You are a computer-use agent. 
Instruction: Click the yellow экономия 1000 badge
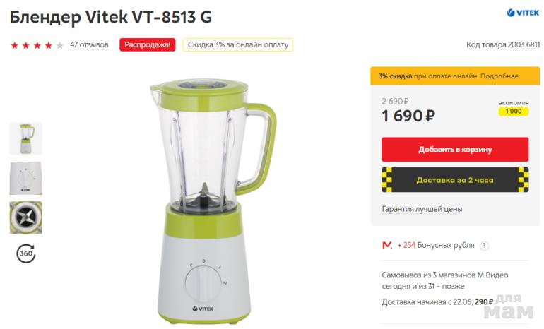[x=514, y=112]
